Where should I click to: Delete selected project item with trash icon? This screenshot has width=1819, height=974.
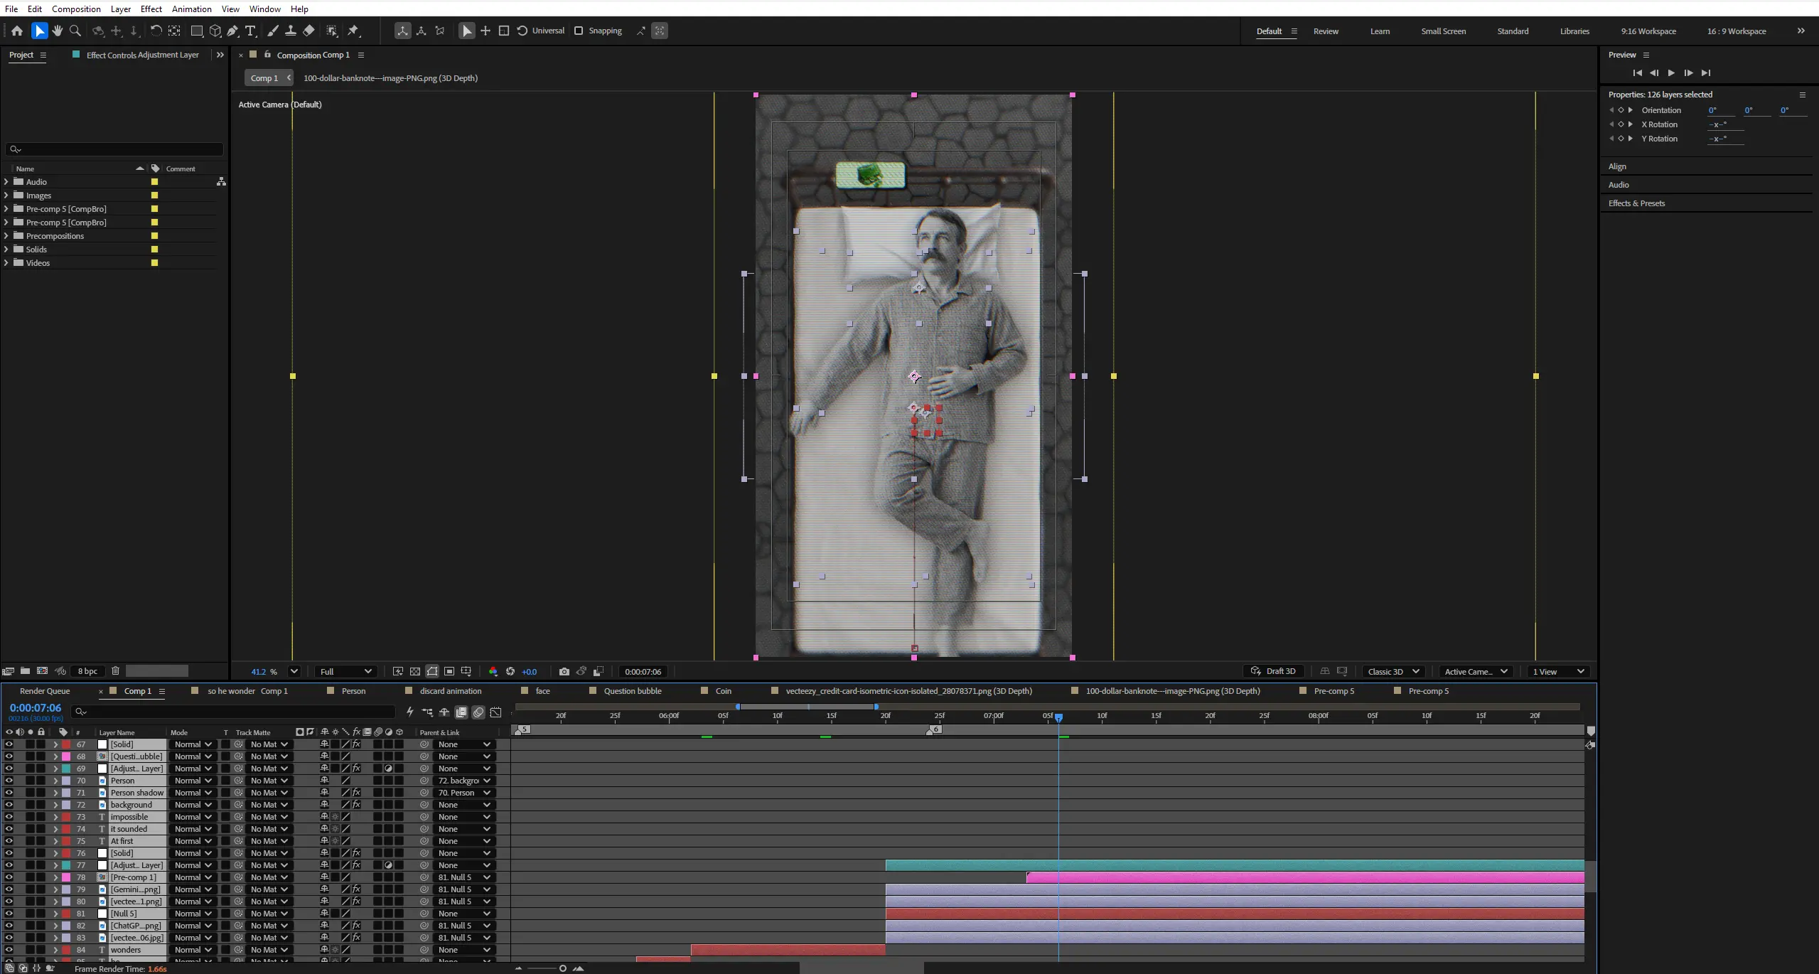[x=115, y=670]
